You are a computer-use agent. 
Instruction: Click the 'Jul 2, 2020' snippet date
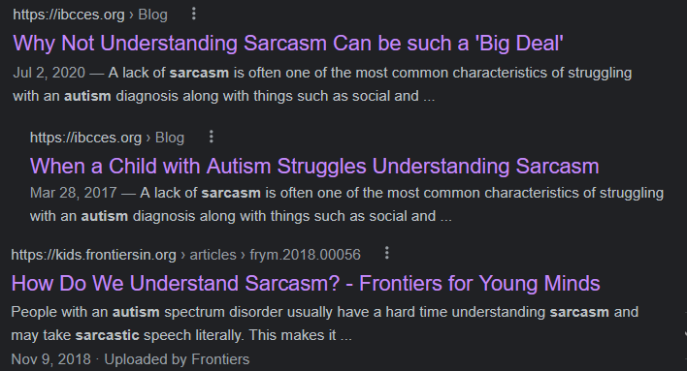coord(49,73)
